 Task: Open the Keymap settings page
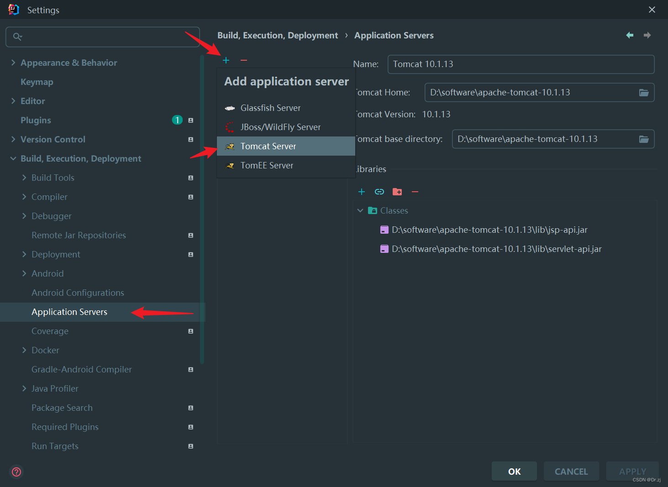coord(37,82)
